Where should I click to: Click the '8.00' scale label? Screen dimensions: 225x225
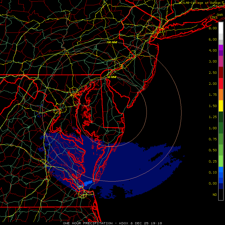(213, 28)
